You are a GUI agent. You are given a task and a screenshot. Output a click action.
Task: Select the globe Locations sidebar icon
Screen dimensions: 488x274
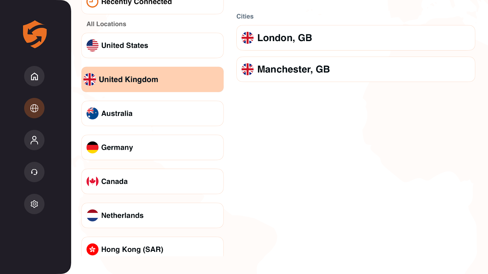[x=34, y=108]
